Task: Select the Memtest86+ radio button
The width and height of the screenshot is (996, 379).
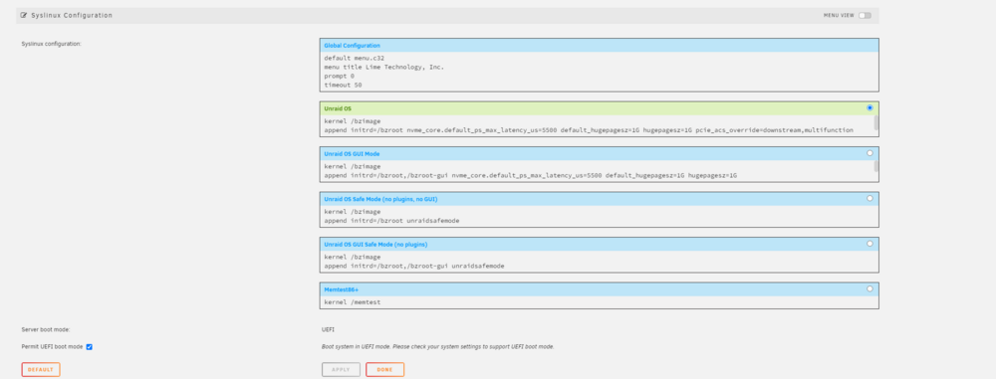Action: tap(870, 288)
